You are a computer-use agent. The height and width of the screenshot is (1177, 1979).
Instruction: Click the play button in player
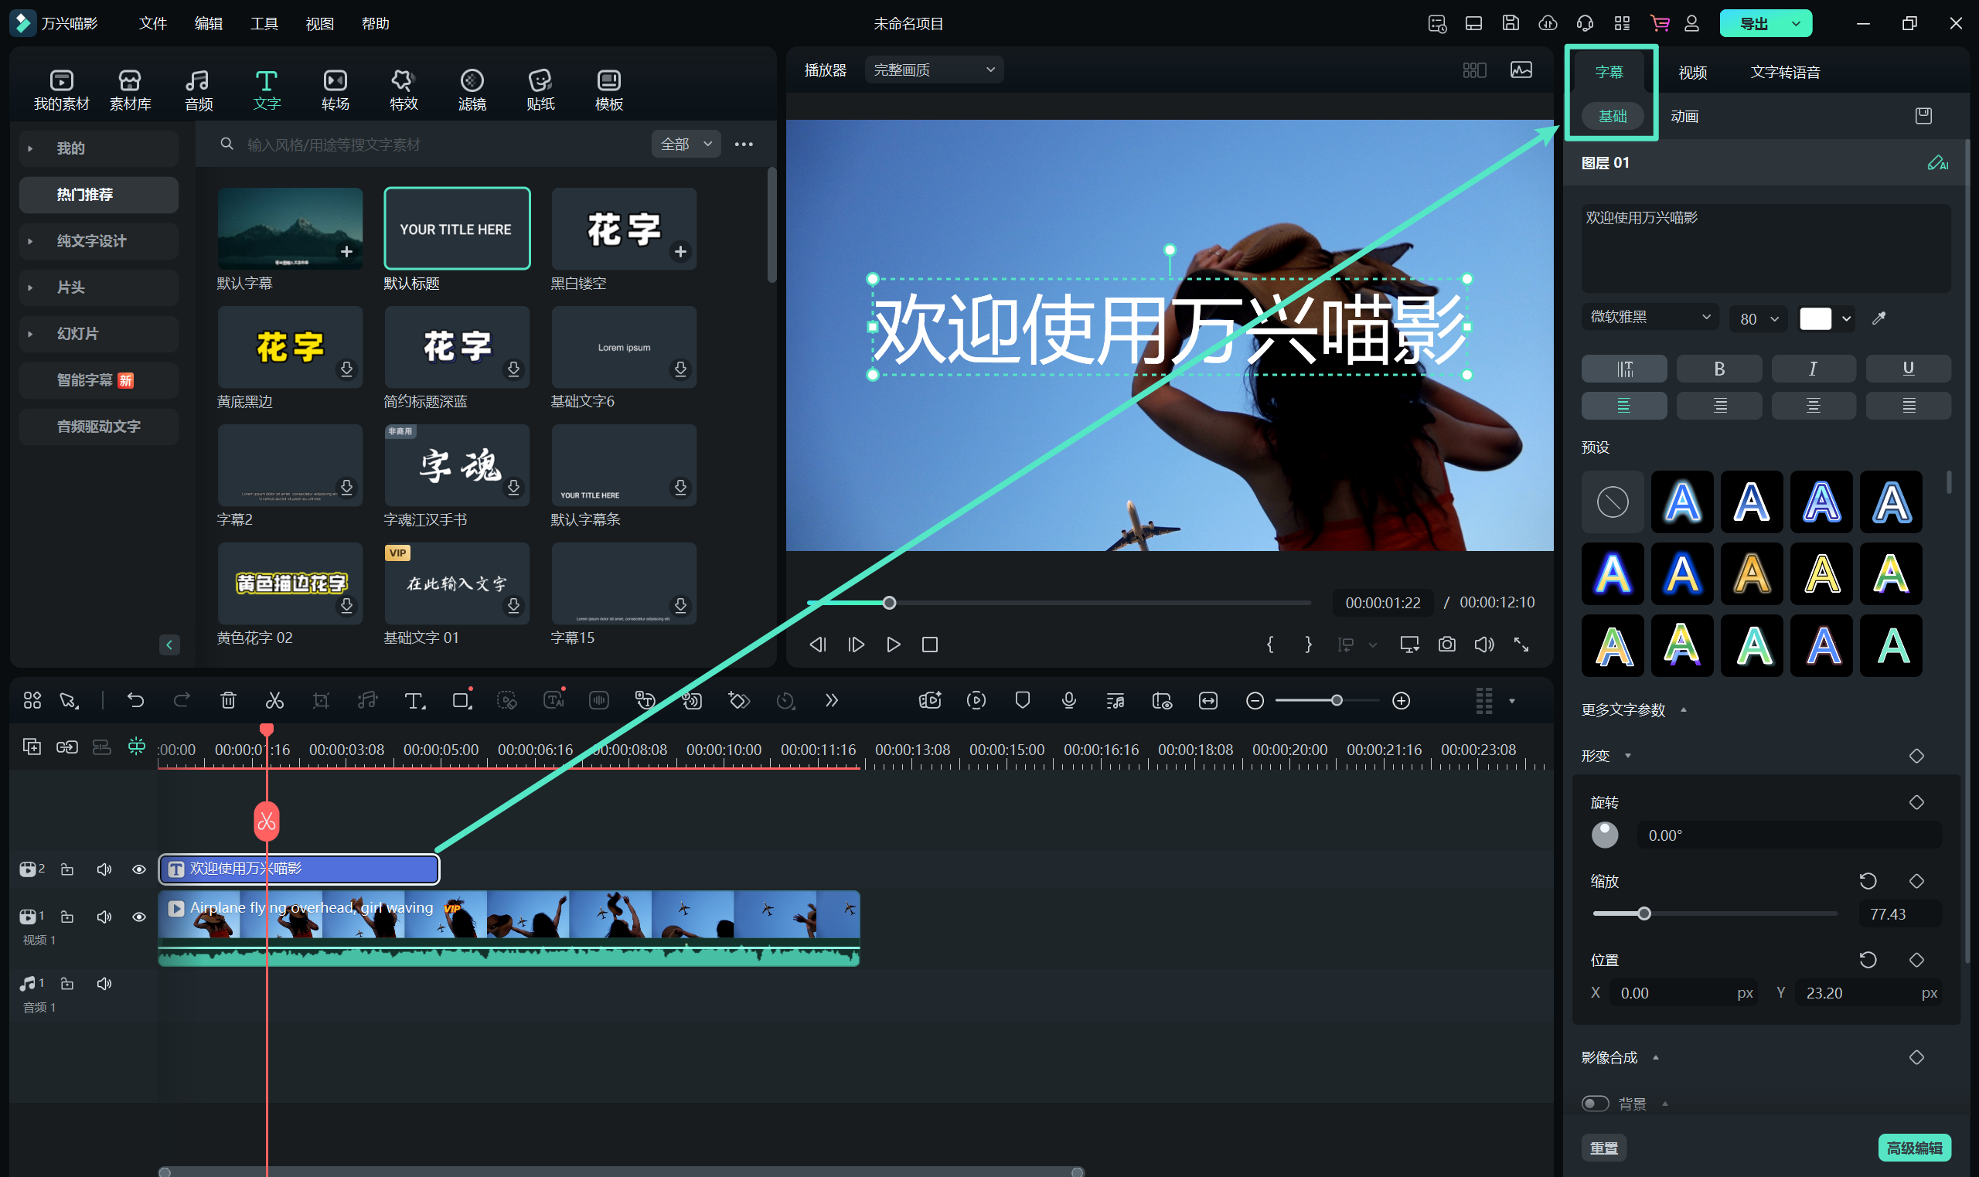[x=893, y=644]
